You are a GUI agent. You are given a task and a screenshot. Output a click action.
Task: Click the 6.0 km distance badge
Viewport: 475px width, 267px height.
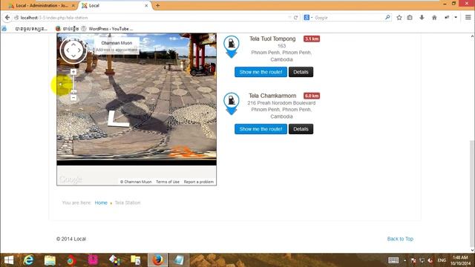tap(312, 96)
